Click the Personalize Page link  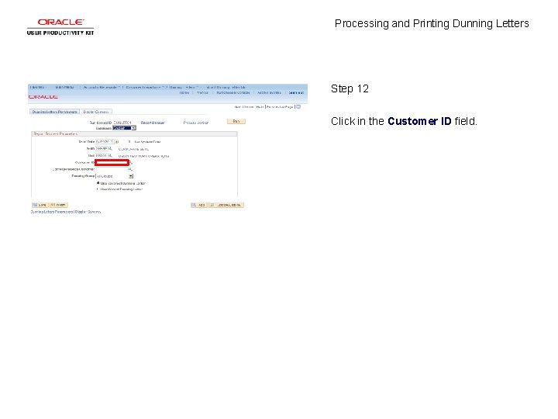pyautogui.click(x=280, y=107)
